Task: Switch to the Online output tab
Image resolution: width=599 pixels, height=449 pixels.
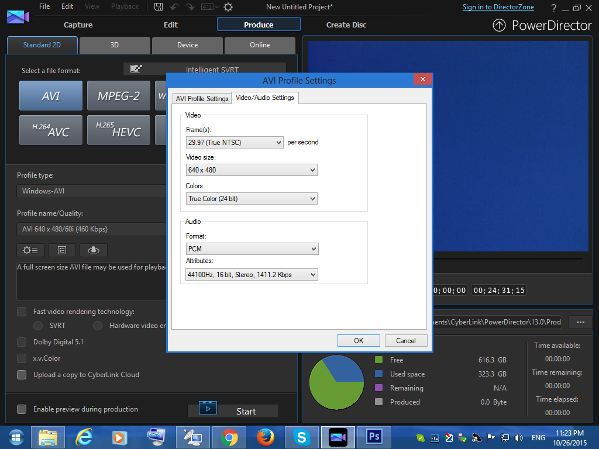Action: tap(260, 45)
